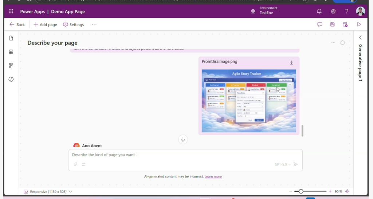
Task: Click the responsive layout icon
Action: point(26,191)
